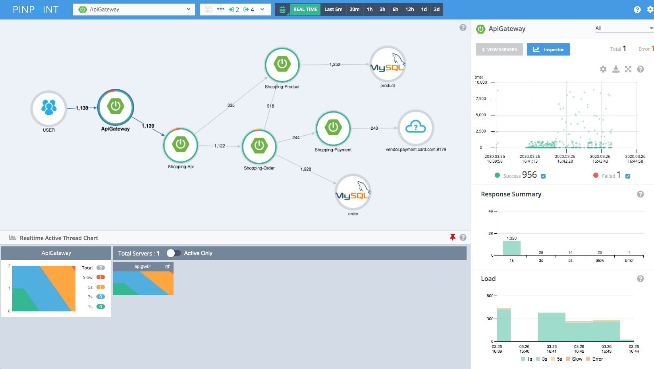Open apigw01 server detail icon

click(168, 266)
